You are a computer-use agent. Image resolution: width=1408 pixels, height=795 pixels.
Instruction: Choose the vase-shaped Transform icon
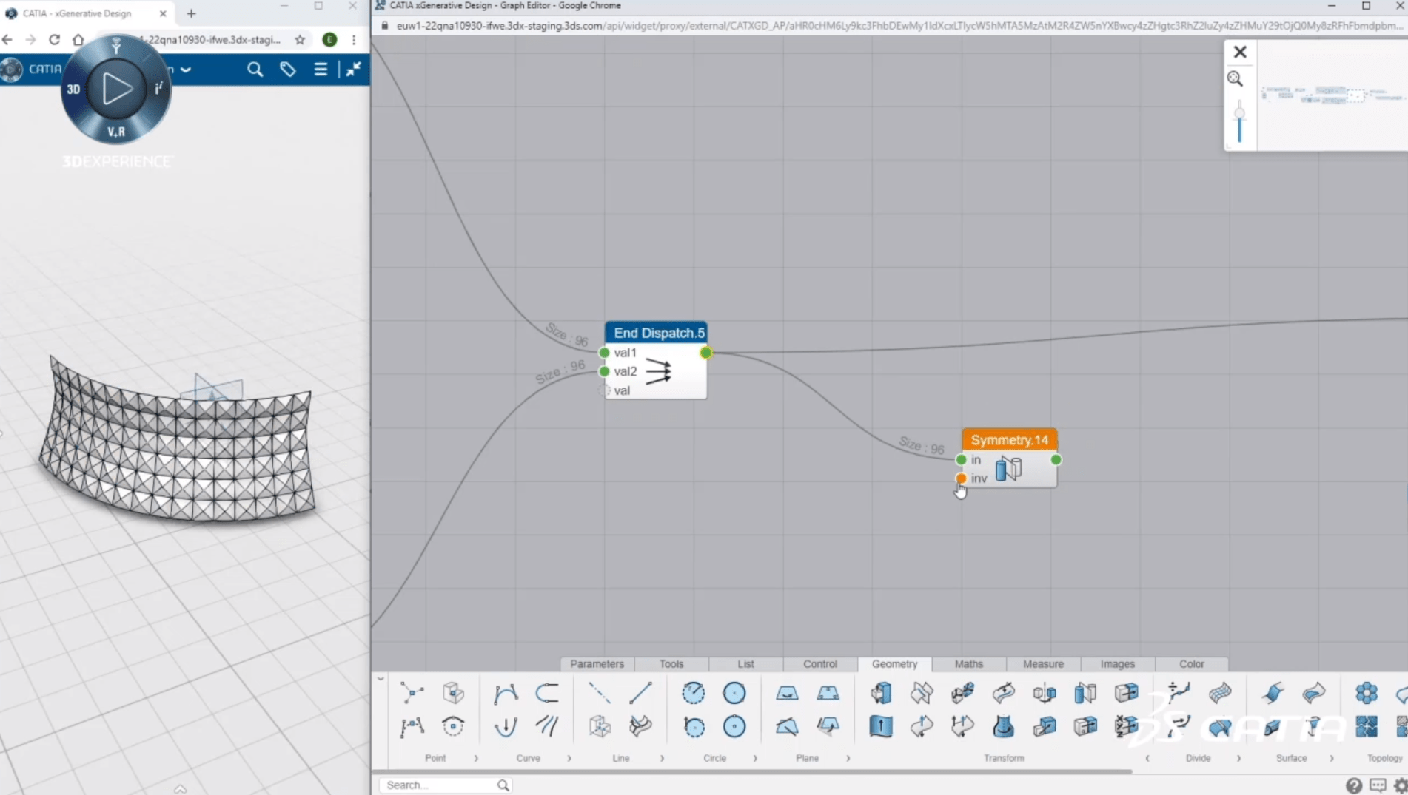tap(1003, 726)
